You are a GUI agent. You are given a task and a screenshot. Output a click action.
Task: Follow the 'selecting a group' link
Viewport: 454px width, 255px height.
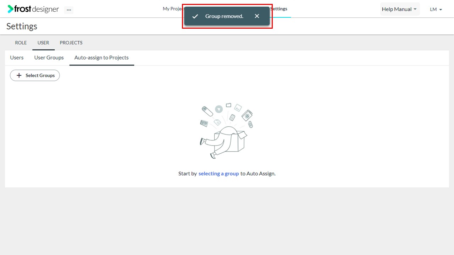point(218,174)
